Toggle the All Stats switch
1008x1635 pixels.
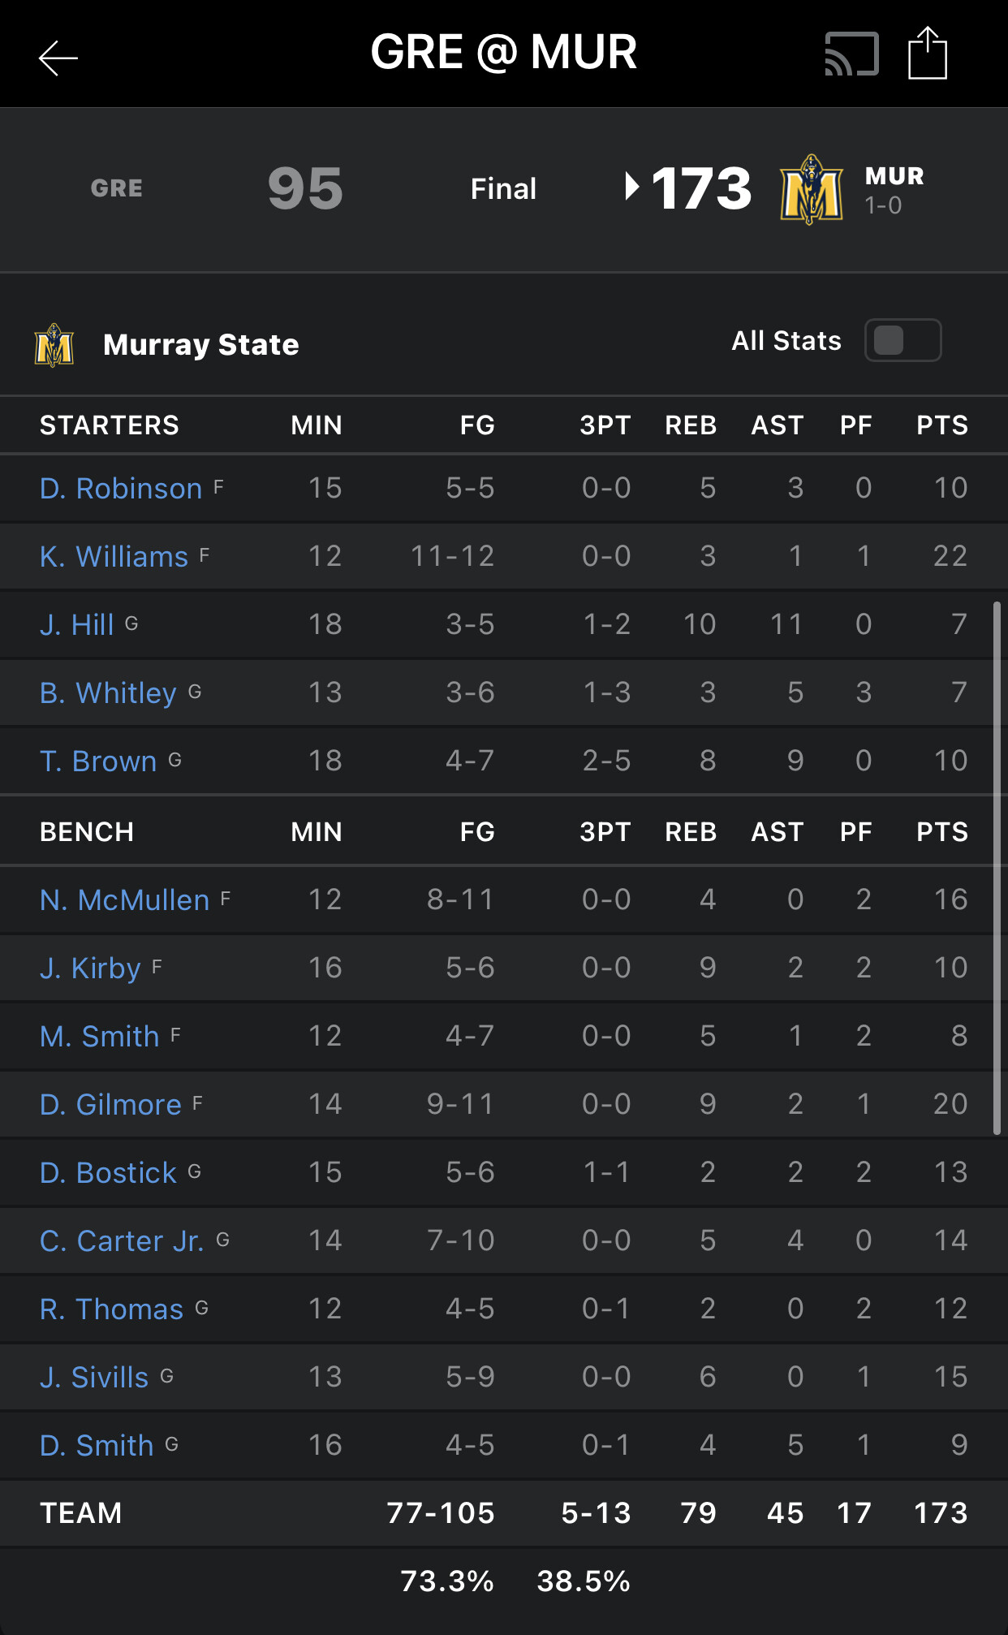[902, 340]
